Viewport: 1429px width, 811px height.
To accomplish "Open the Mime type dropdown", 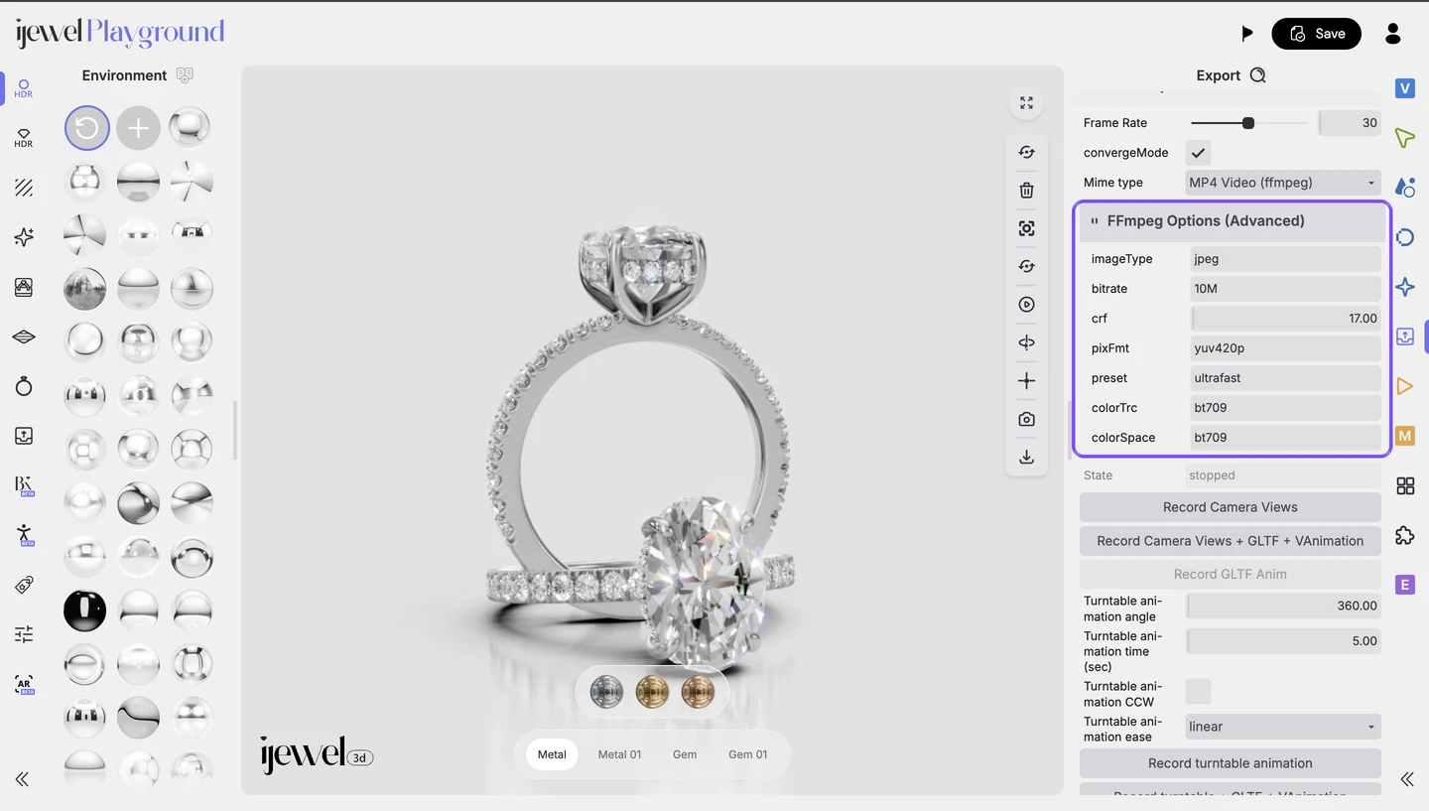I will click(1283, 183).
